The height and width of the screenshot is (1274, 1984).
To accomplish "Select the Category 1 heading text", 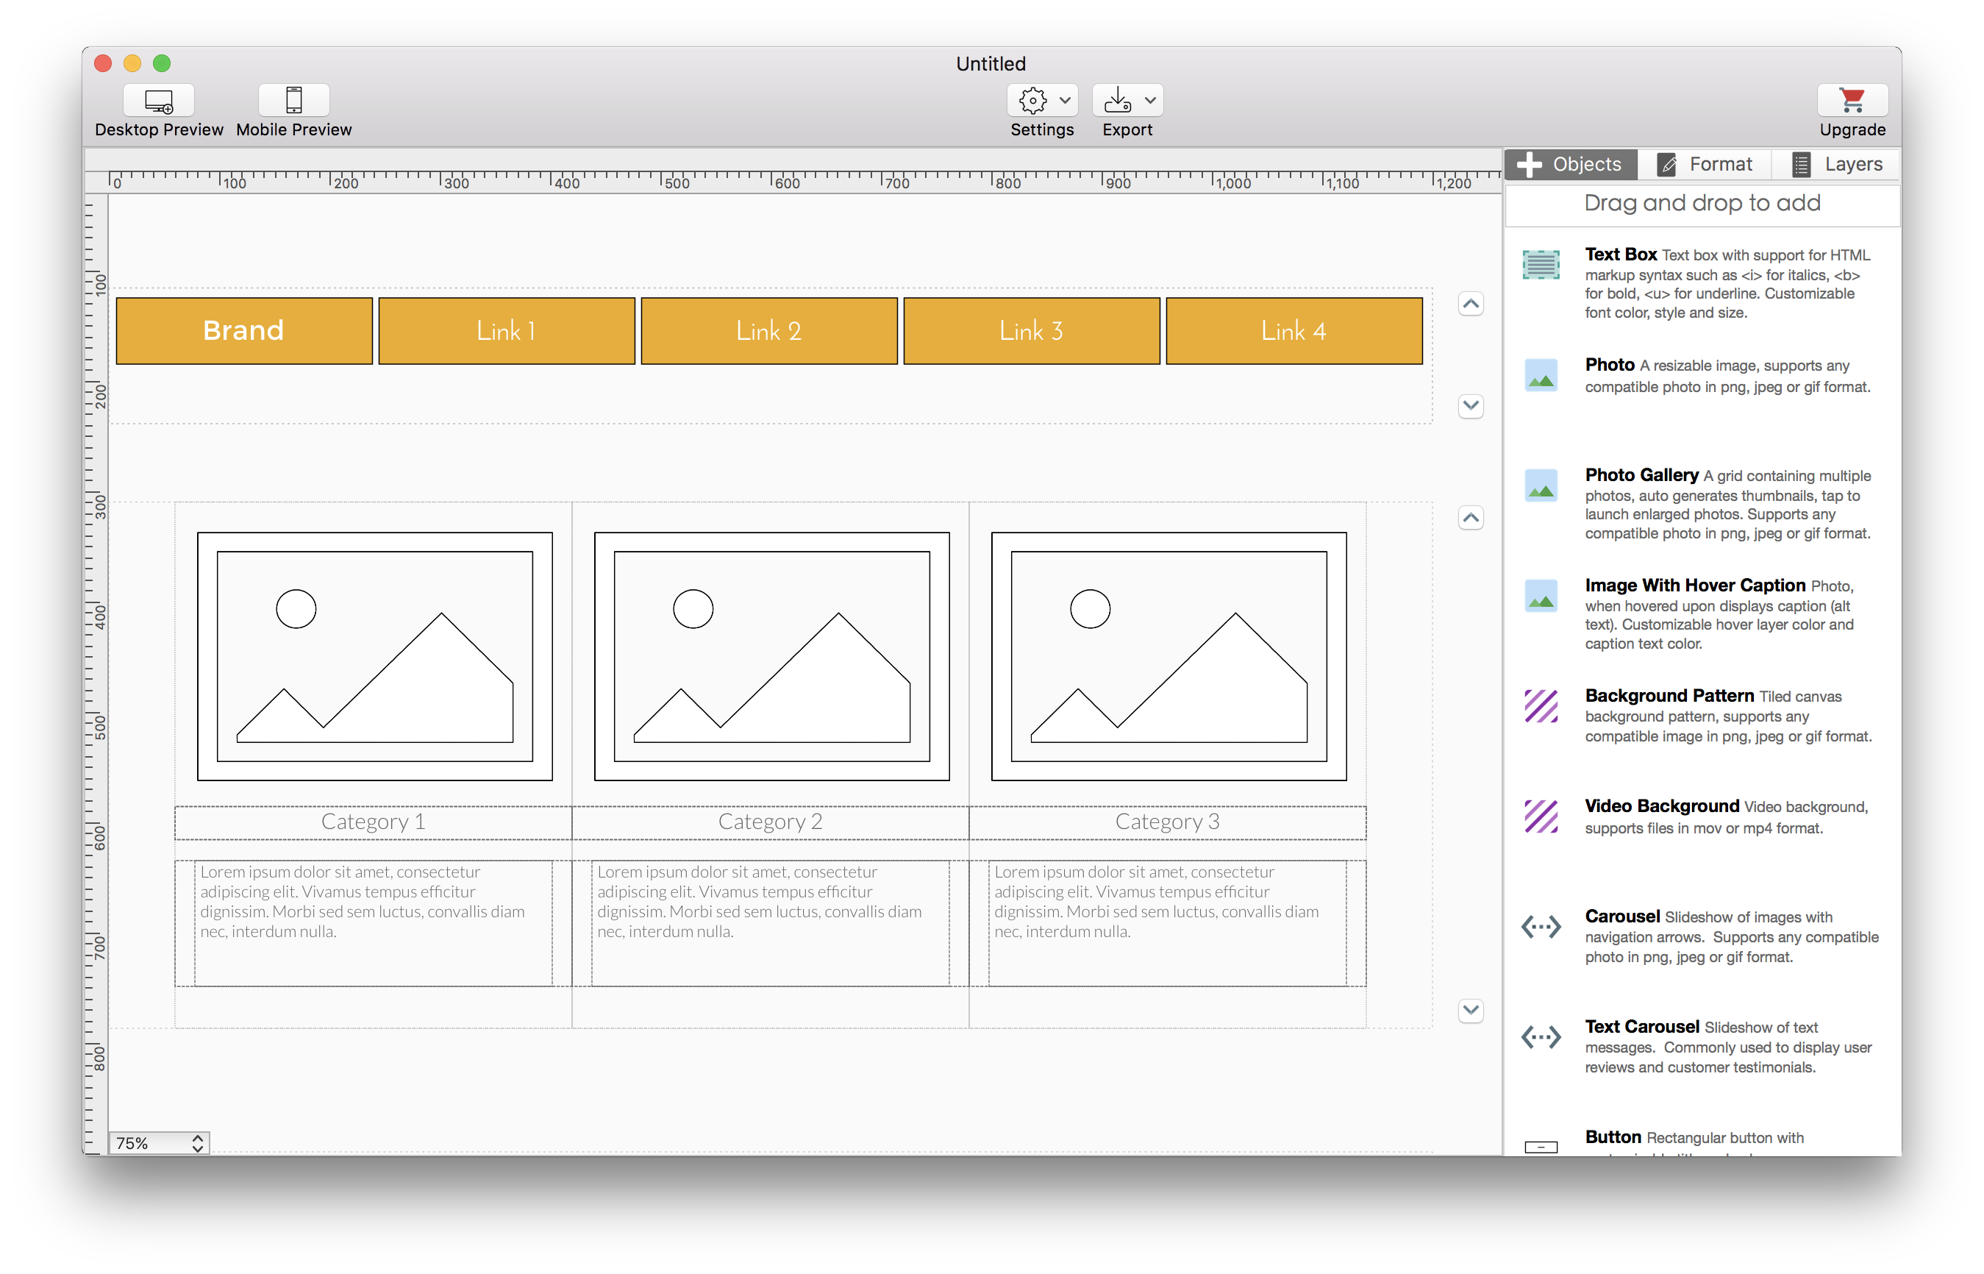I will 373,822.
